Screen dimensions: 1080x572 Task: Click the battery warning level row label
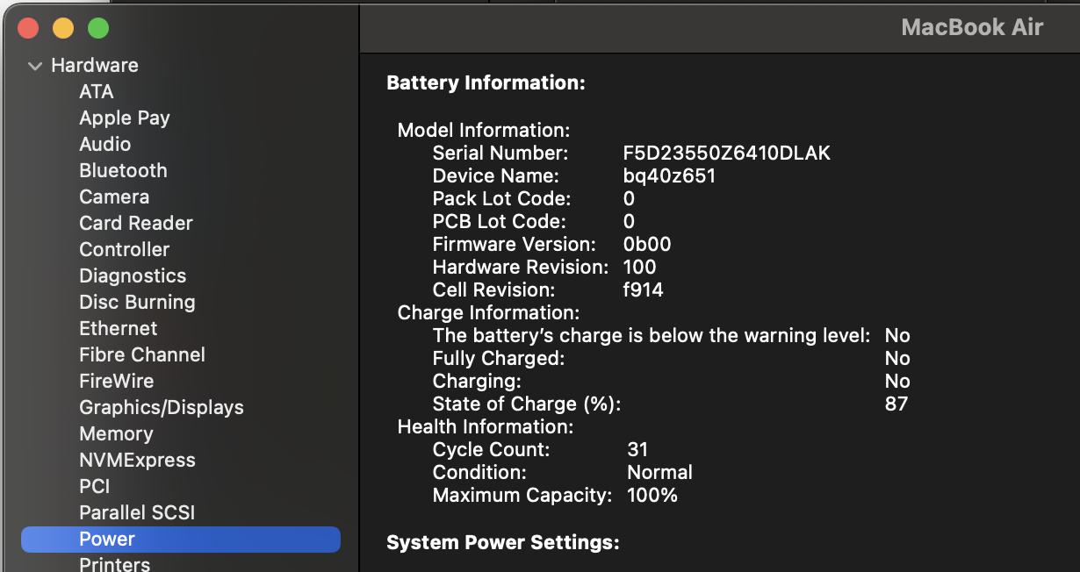652,335
